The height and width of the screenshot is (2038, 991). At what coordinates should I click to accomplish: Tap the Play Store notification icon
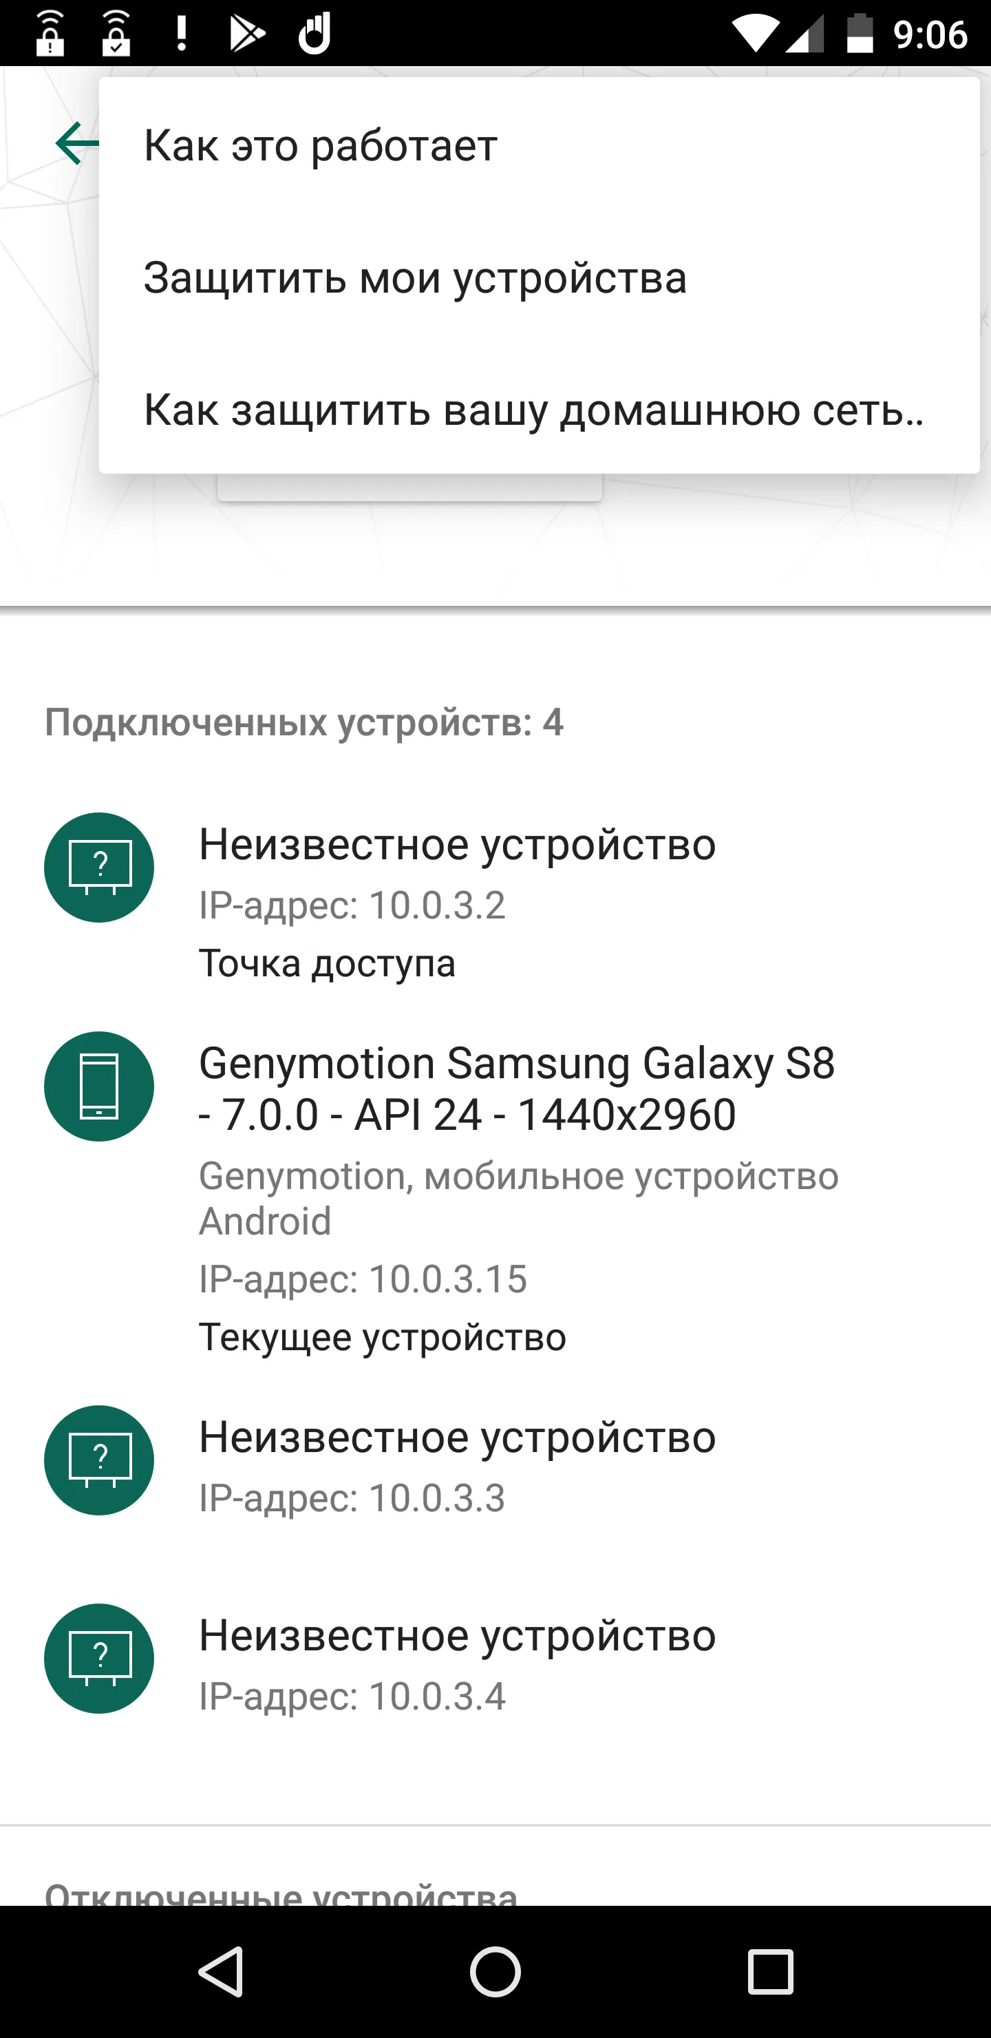[x=245, y=33]
